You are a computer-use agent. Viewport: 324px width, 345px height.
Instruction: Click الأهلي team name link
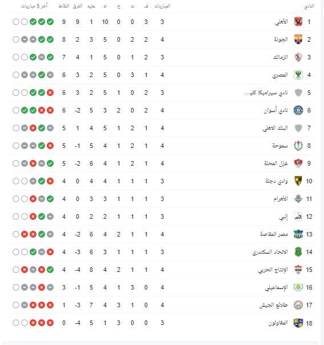281,22
